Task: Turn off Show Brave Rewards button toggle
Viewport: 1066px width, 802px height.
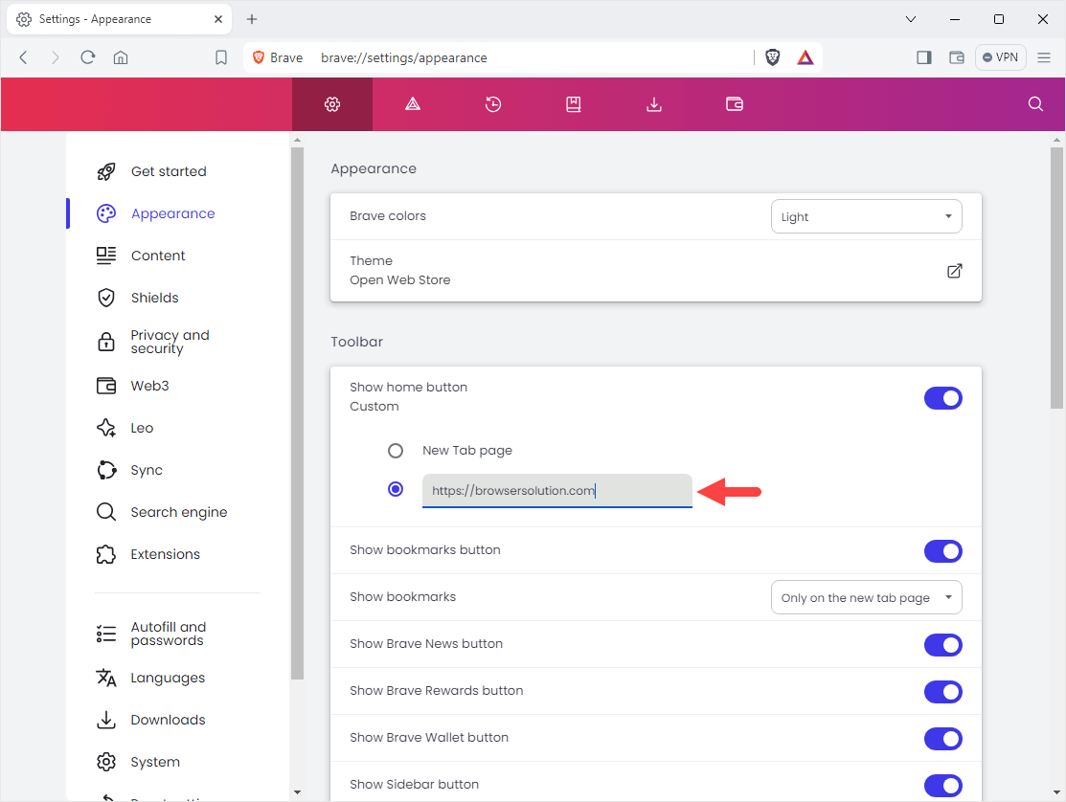Action: point(943,692)
